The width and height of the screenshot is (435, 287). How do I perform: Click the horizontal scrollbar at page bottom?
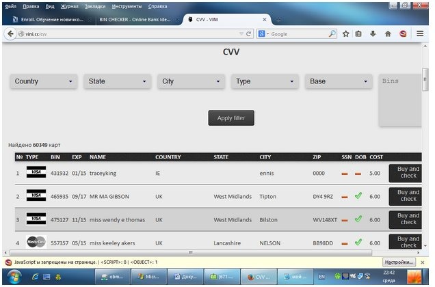tap(191, 253)
